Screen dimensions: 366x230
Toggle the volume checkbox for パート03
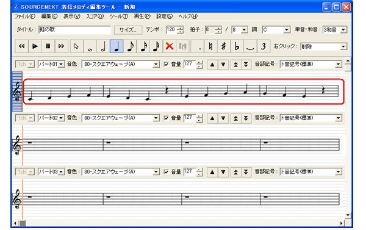point(166,172)
